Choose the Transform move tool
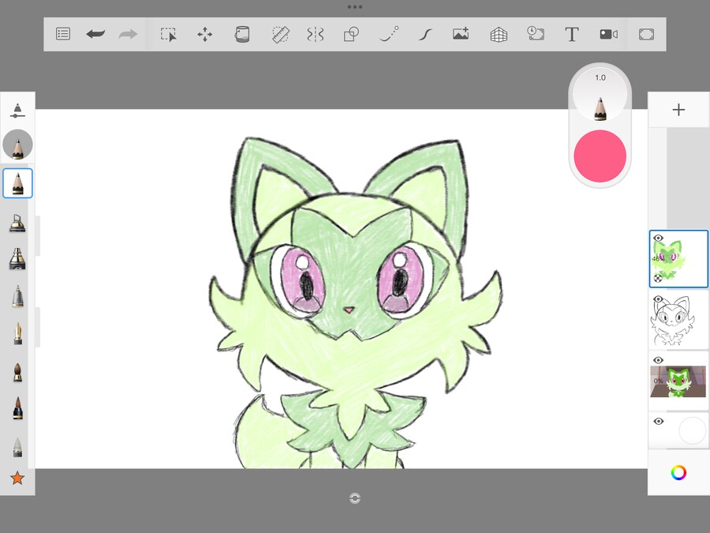The height and width of the screenshot is (533, 710). point(204,35)
